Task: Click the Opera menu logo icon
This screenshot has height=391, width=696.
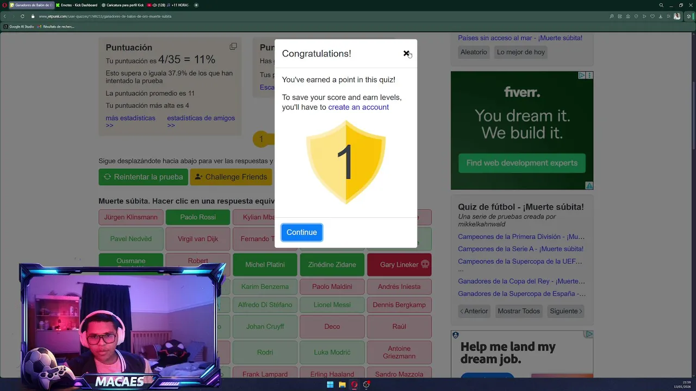Action: click(4, 5)
